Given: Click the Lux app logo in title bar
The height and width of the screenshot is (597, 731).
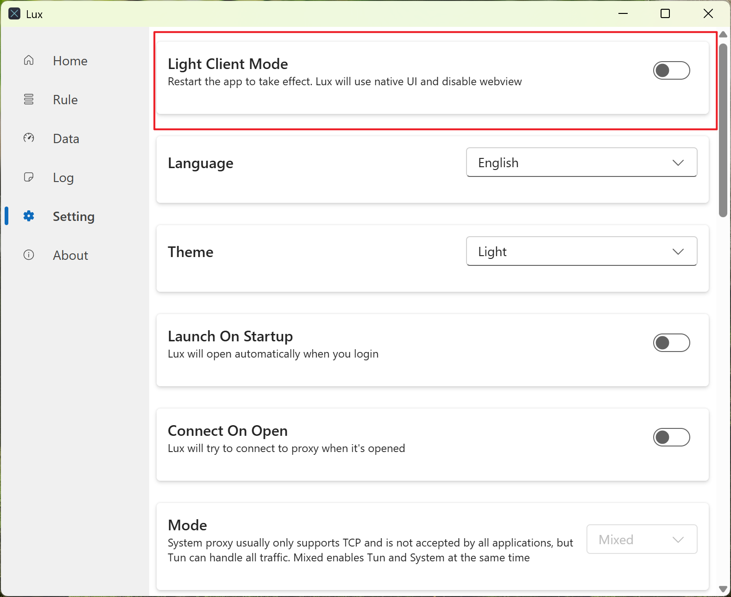Looking at the screenshot, I should 14,14.
